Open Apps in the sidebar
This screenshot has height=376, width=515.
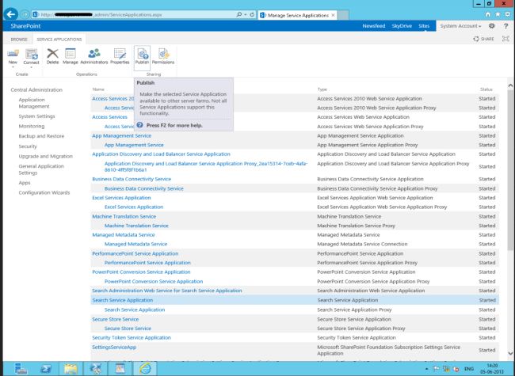(x=25, y=183)
